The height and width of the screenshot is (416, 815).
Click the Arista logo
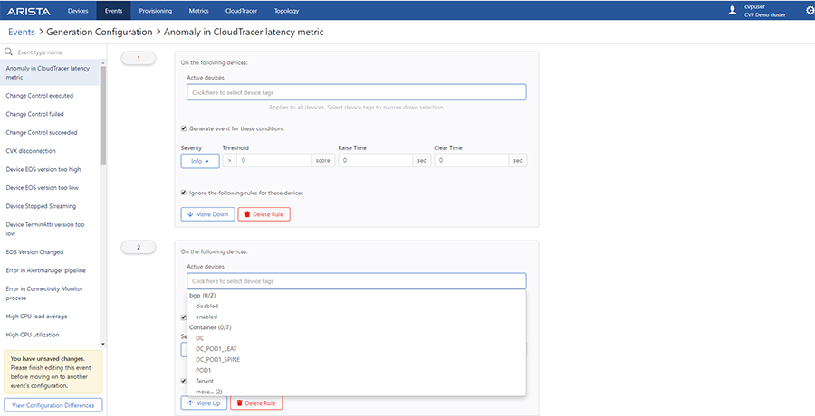click(30, 11)
